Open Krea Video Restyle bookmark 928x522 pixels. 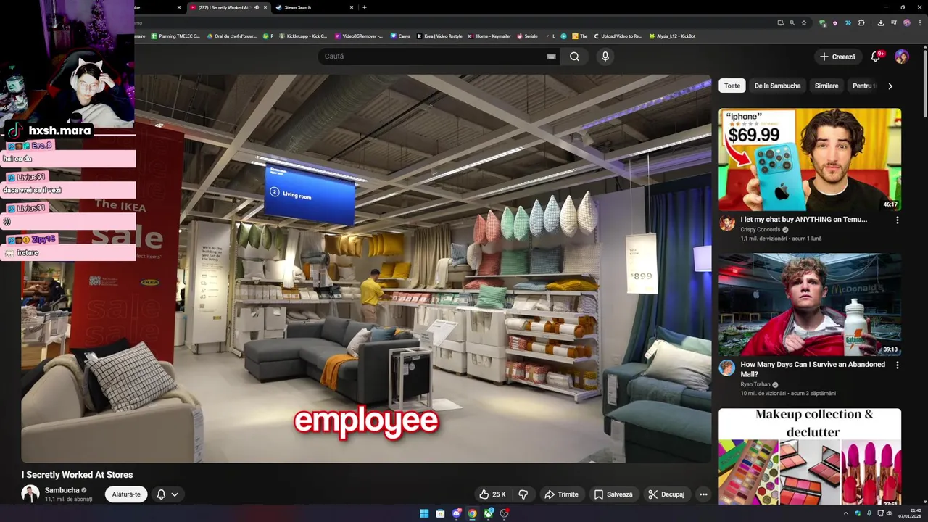(x=440, y=36)
